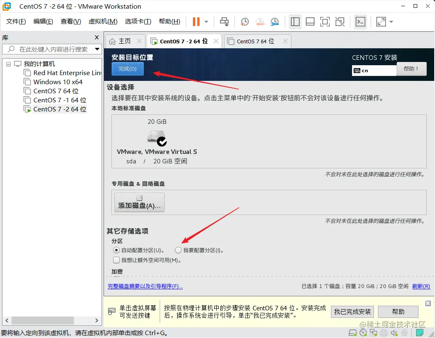This screenshot has height=338, width=435.
Task: Collapse the 我的计算机 tree node
Action: (9, 64)
